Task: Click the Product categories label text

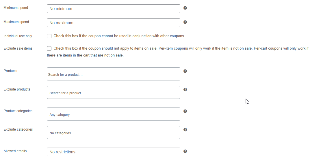Action: pos(18,111)
